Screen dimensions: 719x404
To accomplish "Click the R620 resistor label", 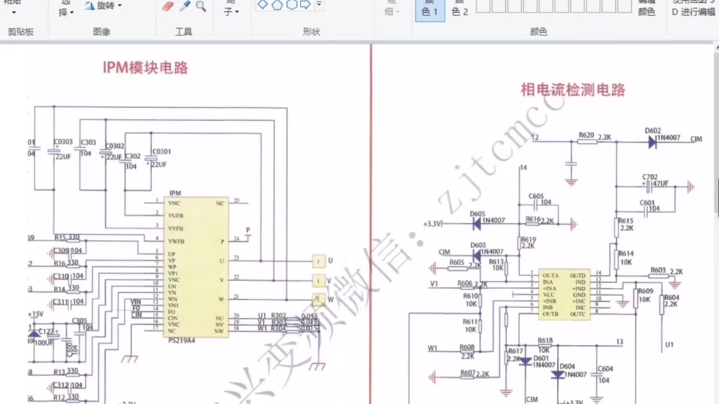I will [x=586, y=135].
